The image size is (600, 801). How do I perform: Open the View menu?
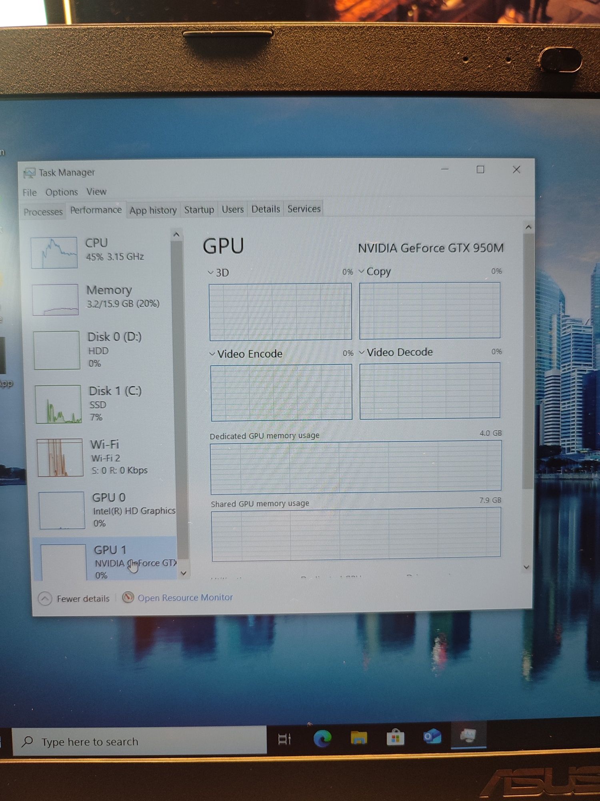point(96,192)
